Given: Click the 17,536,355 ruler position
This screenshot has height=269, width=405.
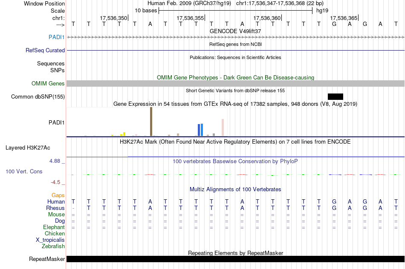Looking at the screenshot, I should 190,18.
